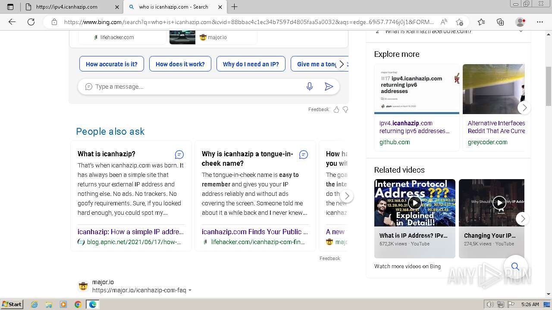The height and width of the screenshot is (310, 552).
Task: Click the taskbar clock 5:26 AM
Action: [530, 304]
